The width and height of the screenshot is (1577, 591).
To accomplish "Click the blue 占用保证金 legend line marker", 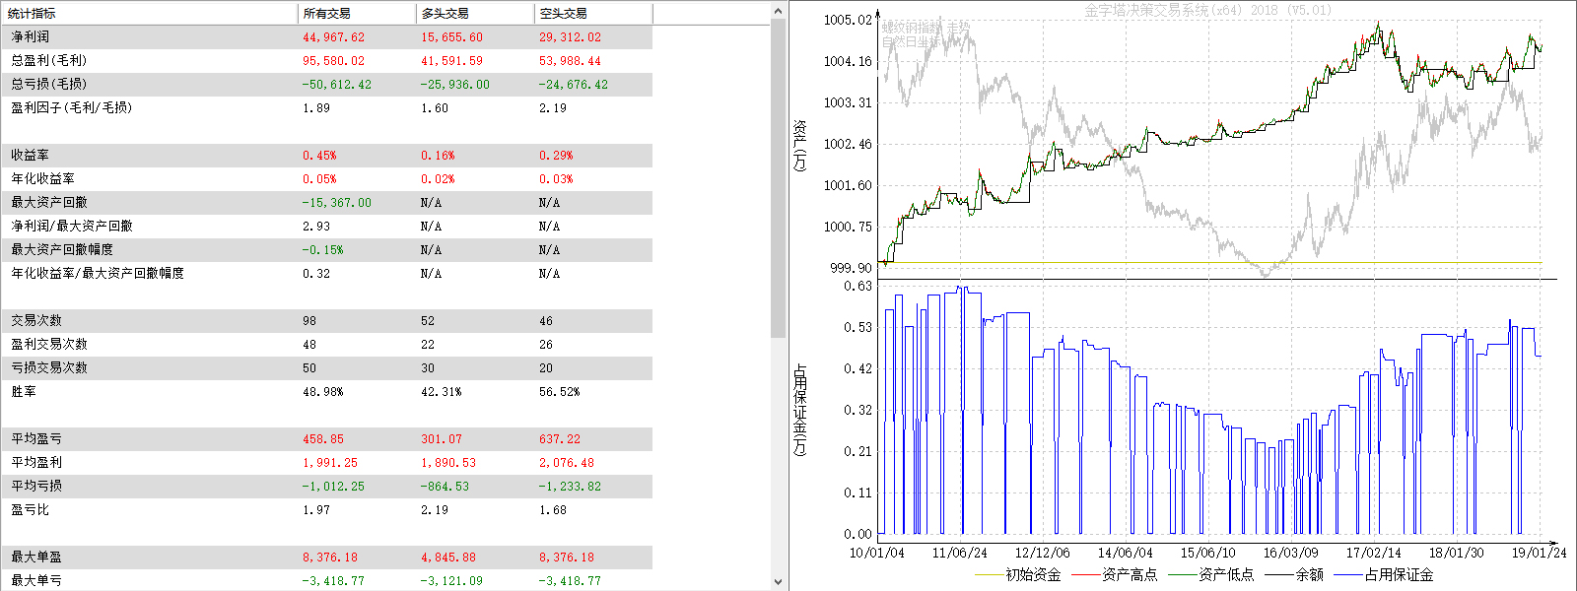I will click(1347, 575).
